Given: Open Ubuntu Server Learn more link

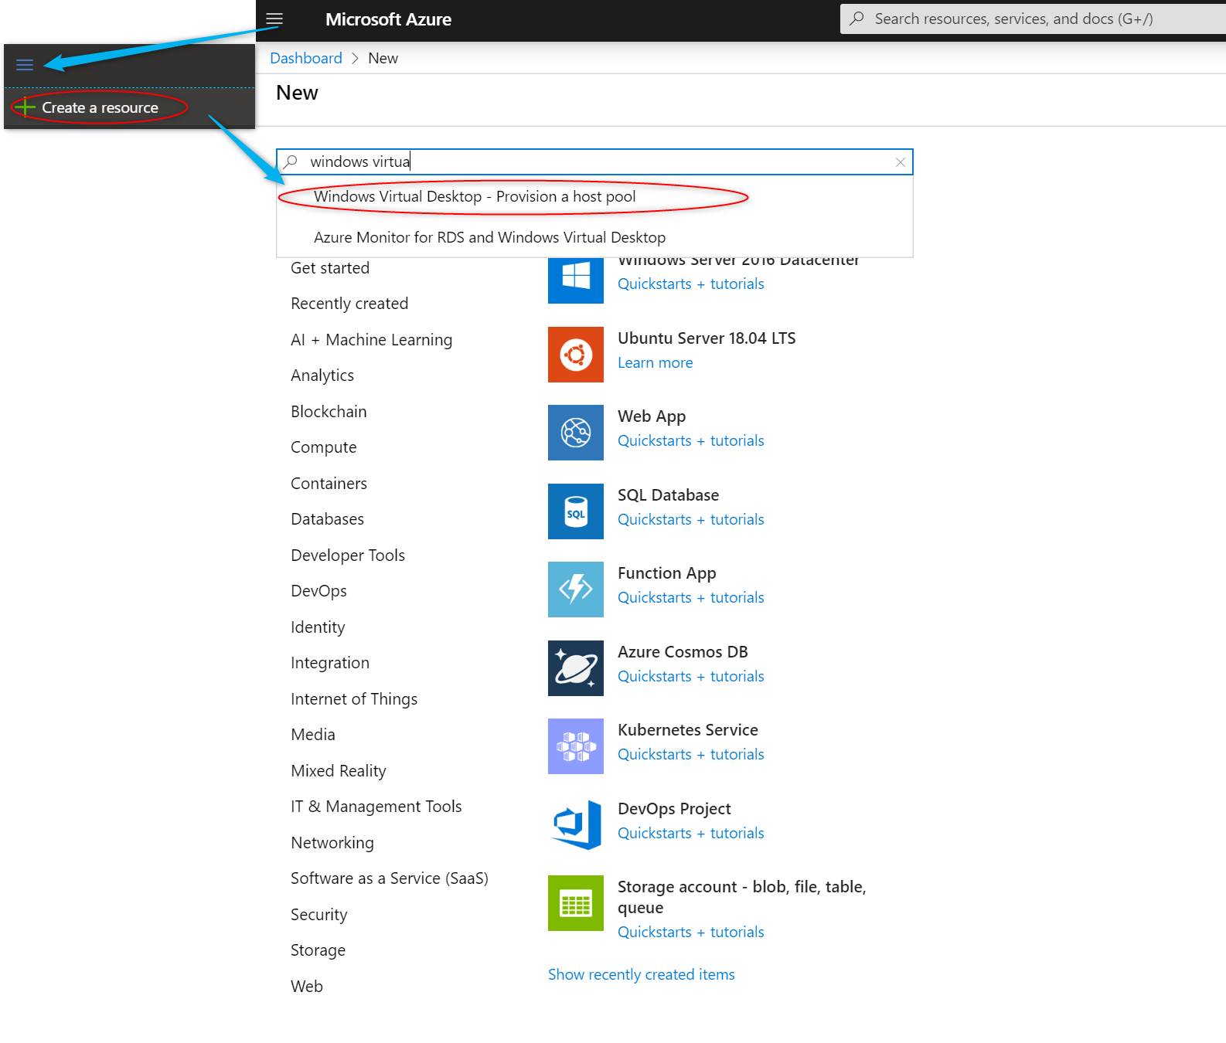Looking at the screenshot, I should [x=656, y=363].
